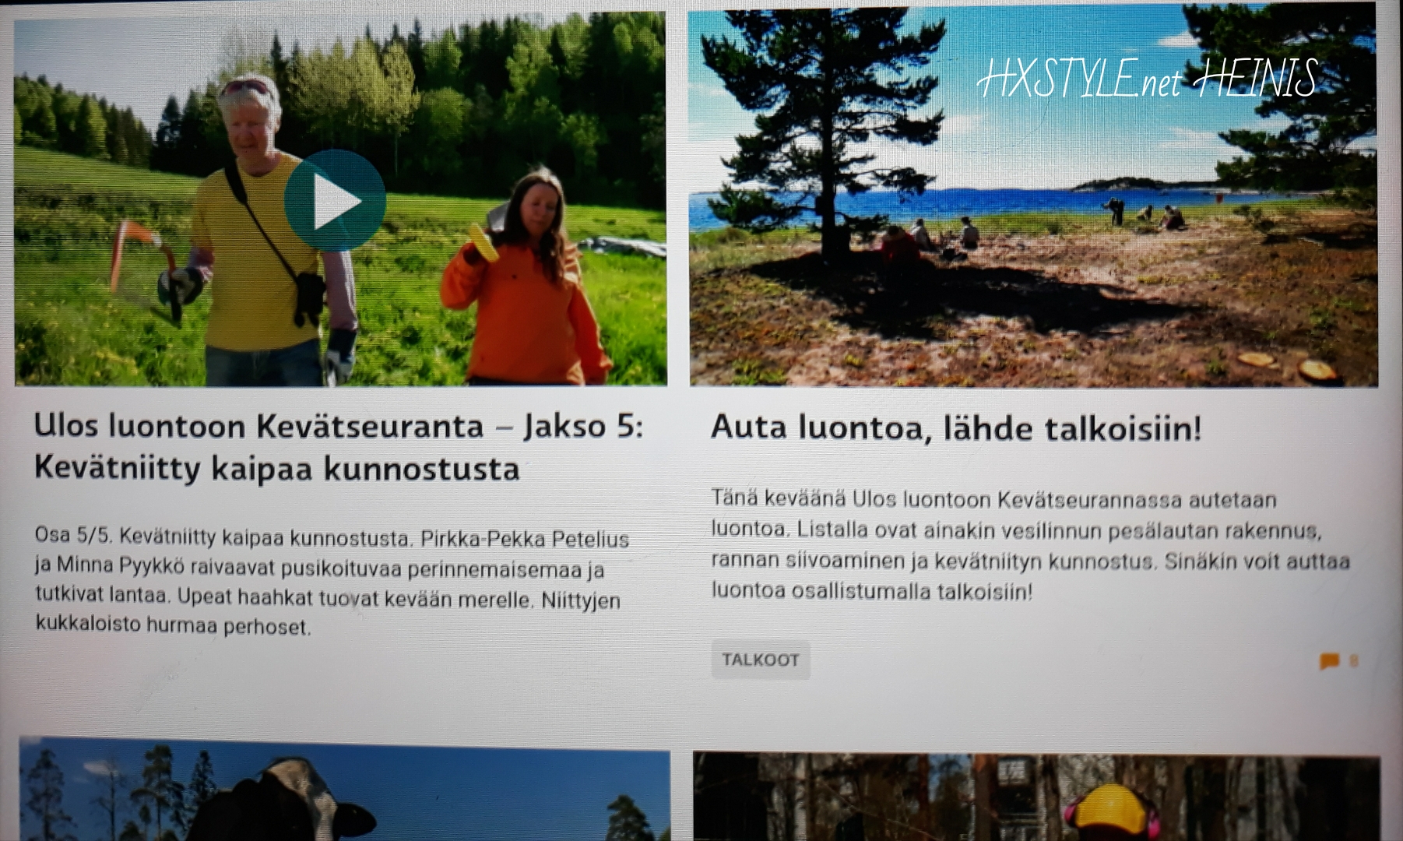
Task: Click second headline line 'Kevätniitty kaipaa kunnostusta'
Action: click(276, 469)
